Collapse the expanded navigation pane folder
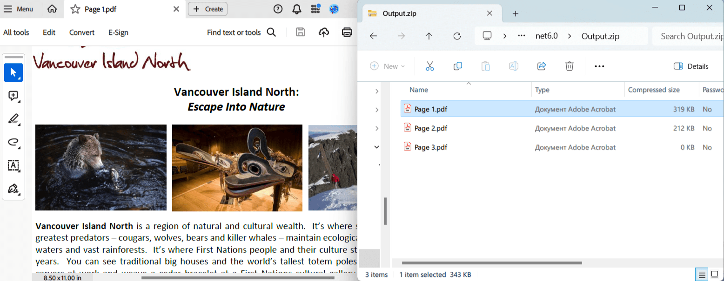Screen dimensions: 724x281 coord(376,147)
